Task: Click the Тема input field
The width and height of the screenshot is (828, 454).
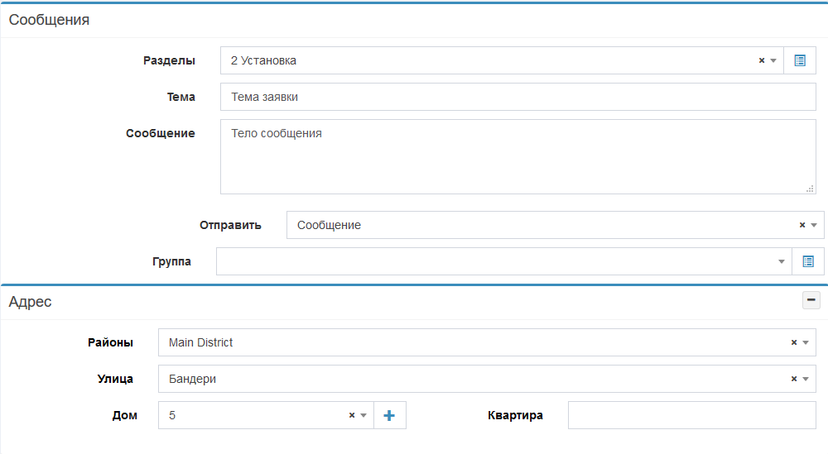Action: [517, 97]
